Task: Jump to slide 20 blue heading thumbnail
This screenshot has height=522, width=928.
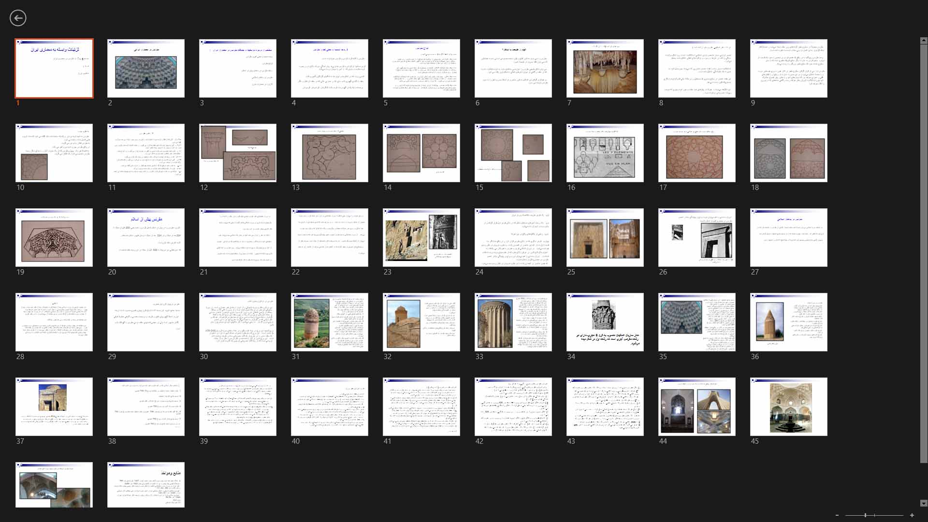Action: [x=145, y=238]
